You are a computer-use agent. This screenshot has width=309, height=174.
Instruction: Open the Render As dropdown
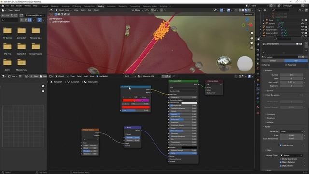pos(292,131)
